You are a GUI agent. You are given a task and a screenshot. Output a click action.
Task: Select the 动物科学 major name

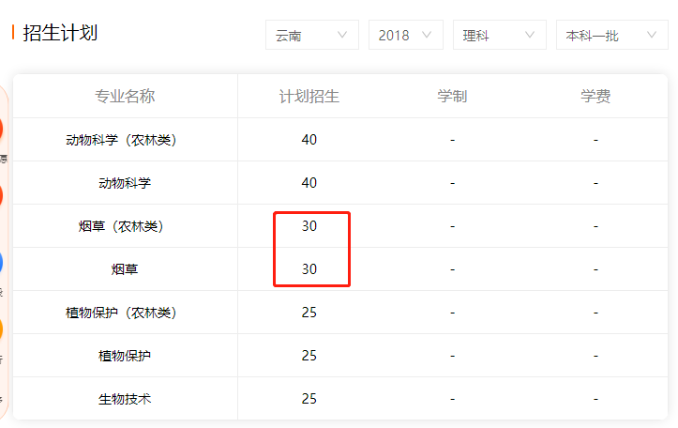(x=125, y=183)
